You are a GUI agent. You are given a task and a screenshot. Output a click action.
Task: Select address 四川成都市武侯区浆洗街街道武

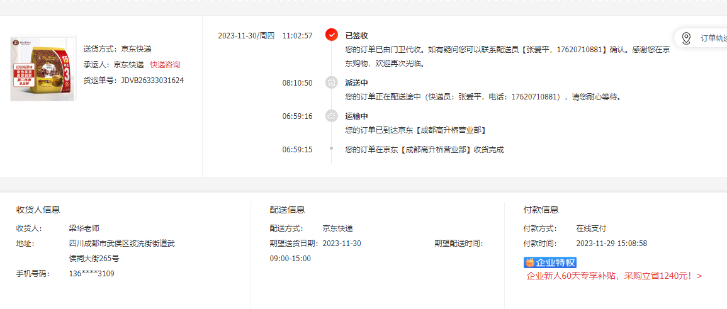click(x=122, y=244)
